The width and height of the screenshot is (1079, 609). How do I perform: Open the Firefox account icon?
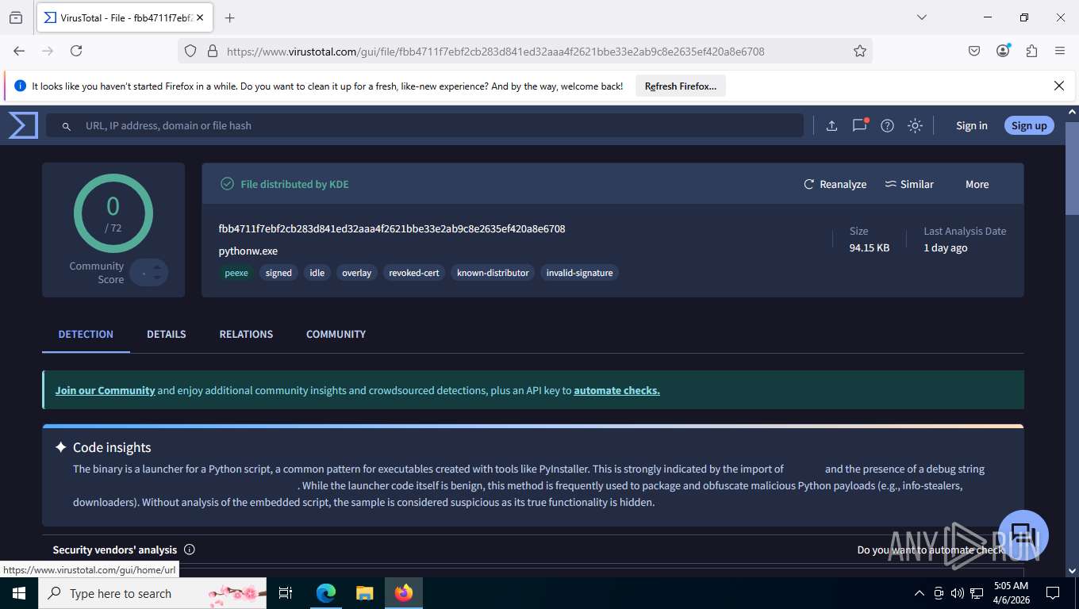pyautogui.click(x=1003, y=51)
